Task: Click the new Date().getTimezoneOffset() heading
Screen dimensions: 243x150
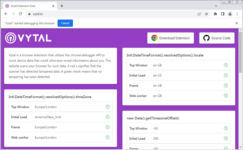Action: [153, 118]
